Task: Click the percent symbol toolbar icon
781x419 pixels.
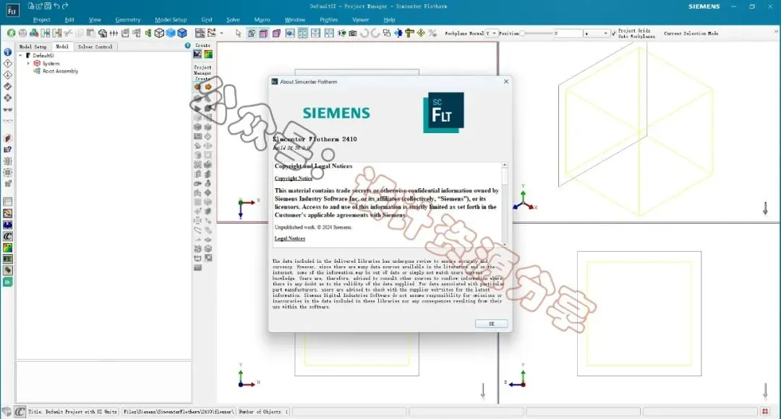Action: tap(432, 33)
